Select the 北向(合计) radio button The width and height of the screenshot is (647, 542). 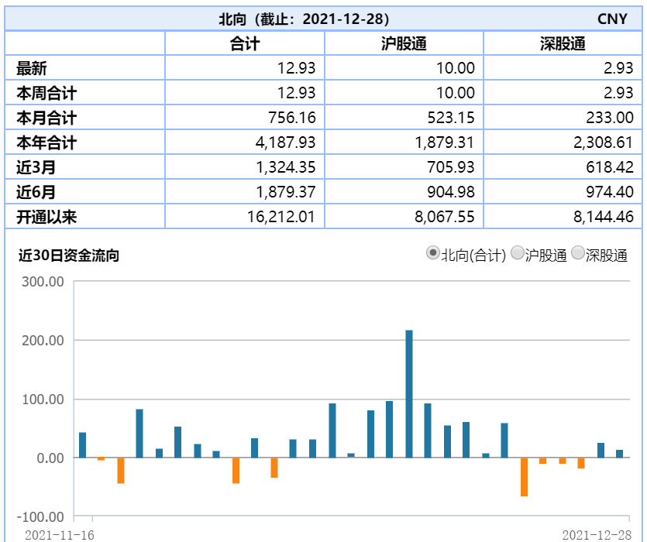pyautogui.click(x=432, y=253)
